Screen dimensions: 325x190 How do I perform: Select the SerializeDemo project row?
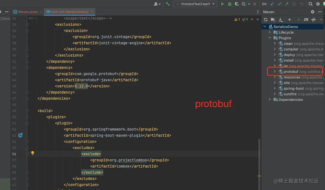click(x=293, y=27)
